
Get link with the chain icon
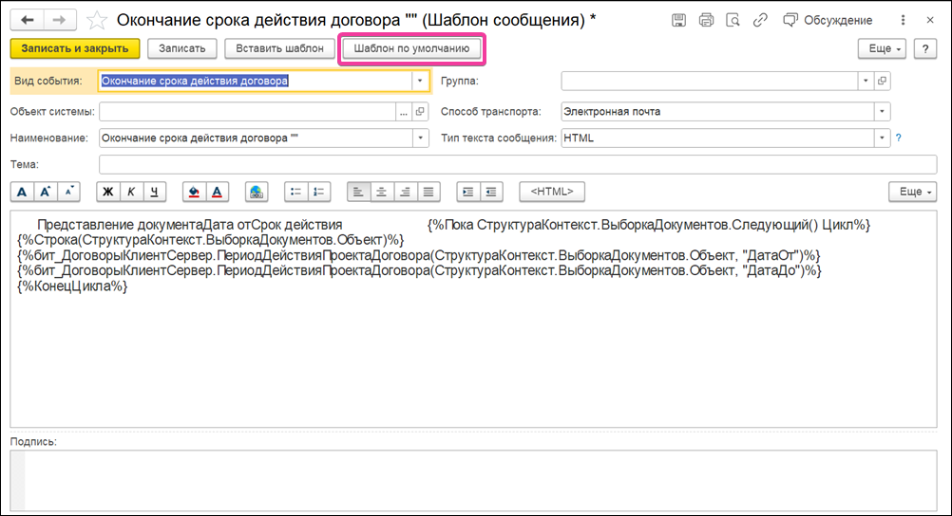[759, 20]
